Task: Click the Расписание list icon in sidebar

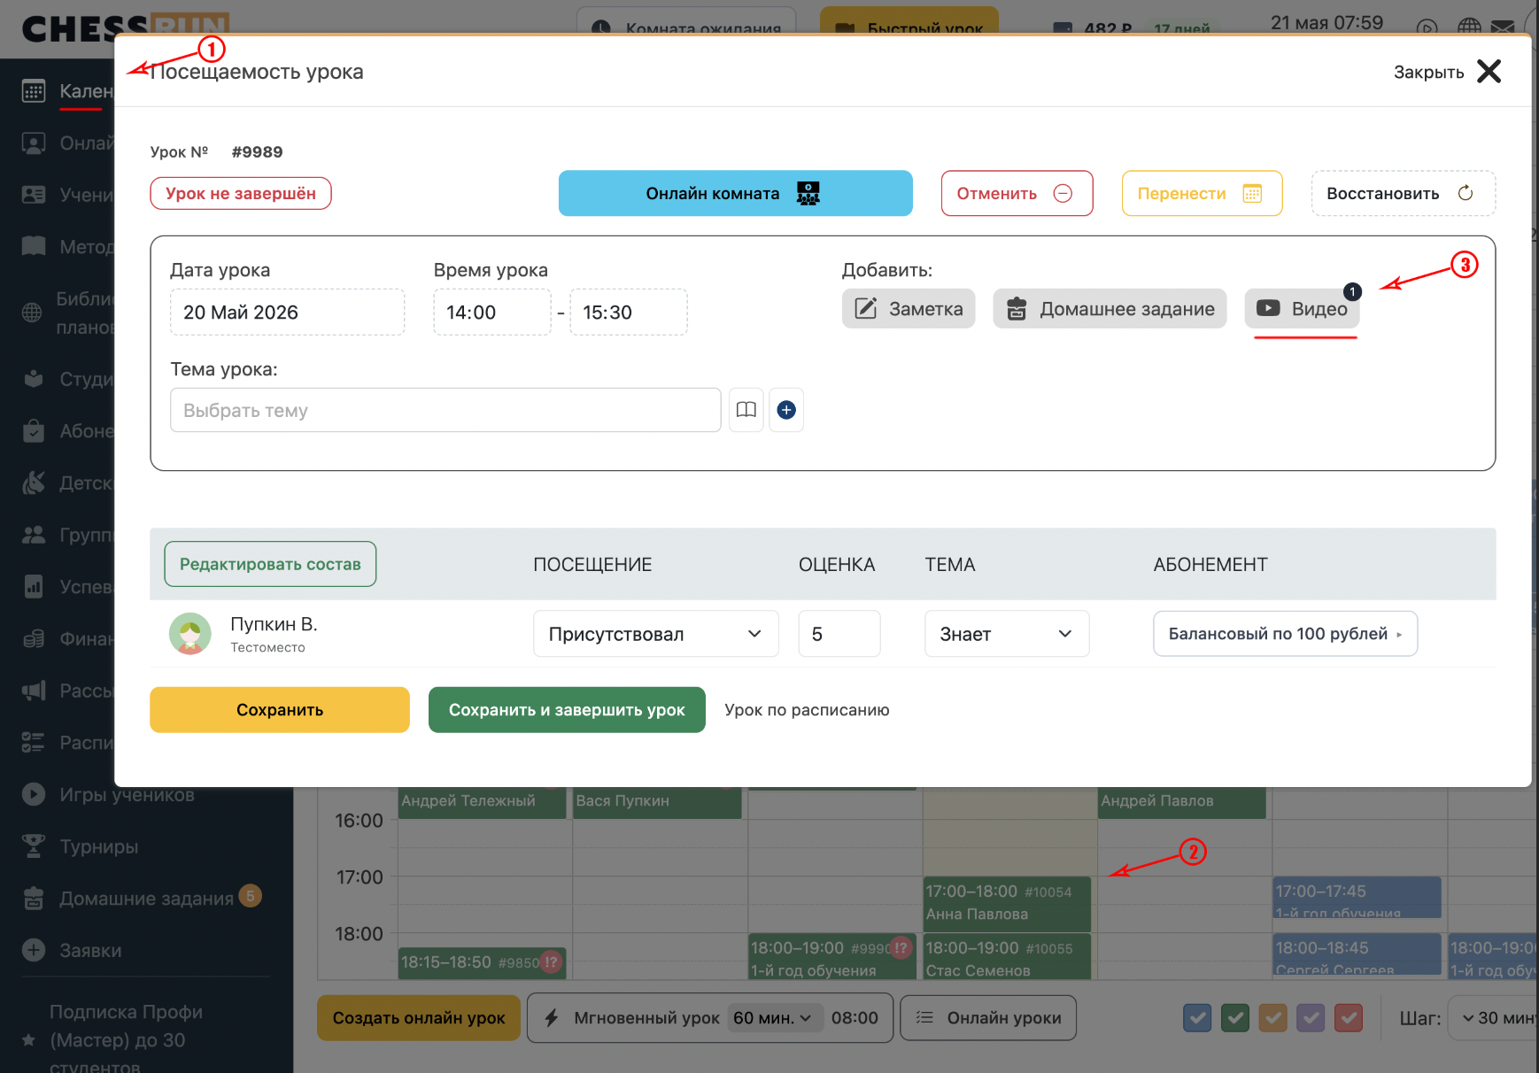Action: click(x=34, y=742)
